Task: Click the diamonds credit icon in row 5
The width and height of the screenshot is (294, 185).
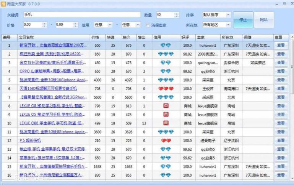Action: point(166,80)
